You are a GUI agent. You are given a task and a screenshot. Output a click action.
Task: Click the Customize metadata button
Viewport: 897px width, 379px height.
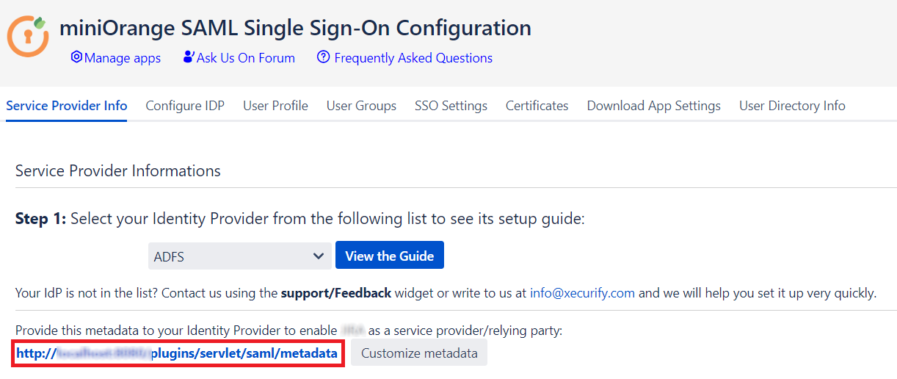(x=419, y=353)
